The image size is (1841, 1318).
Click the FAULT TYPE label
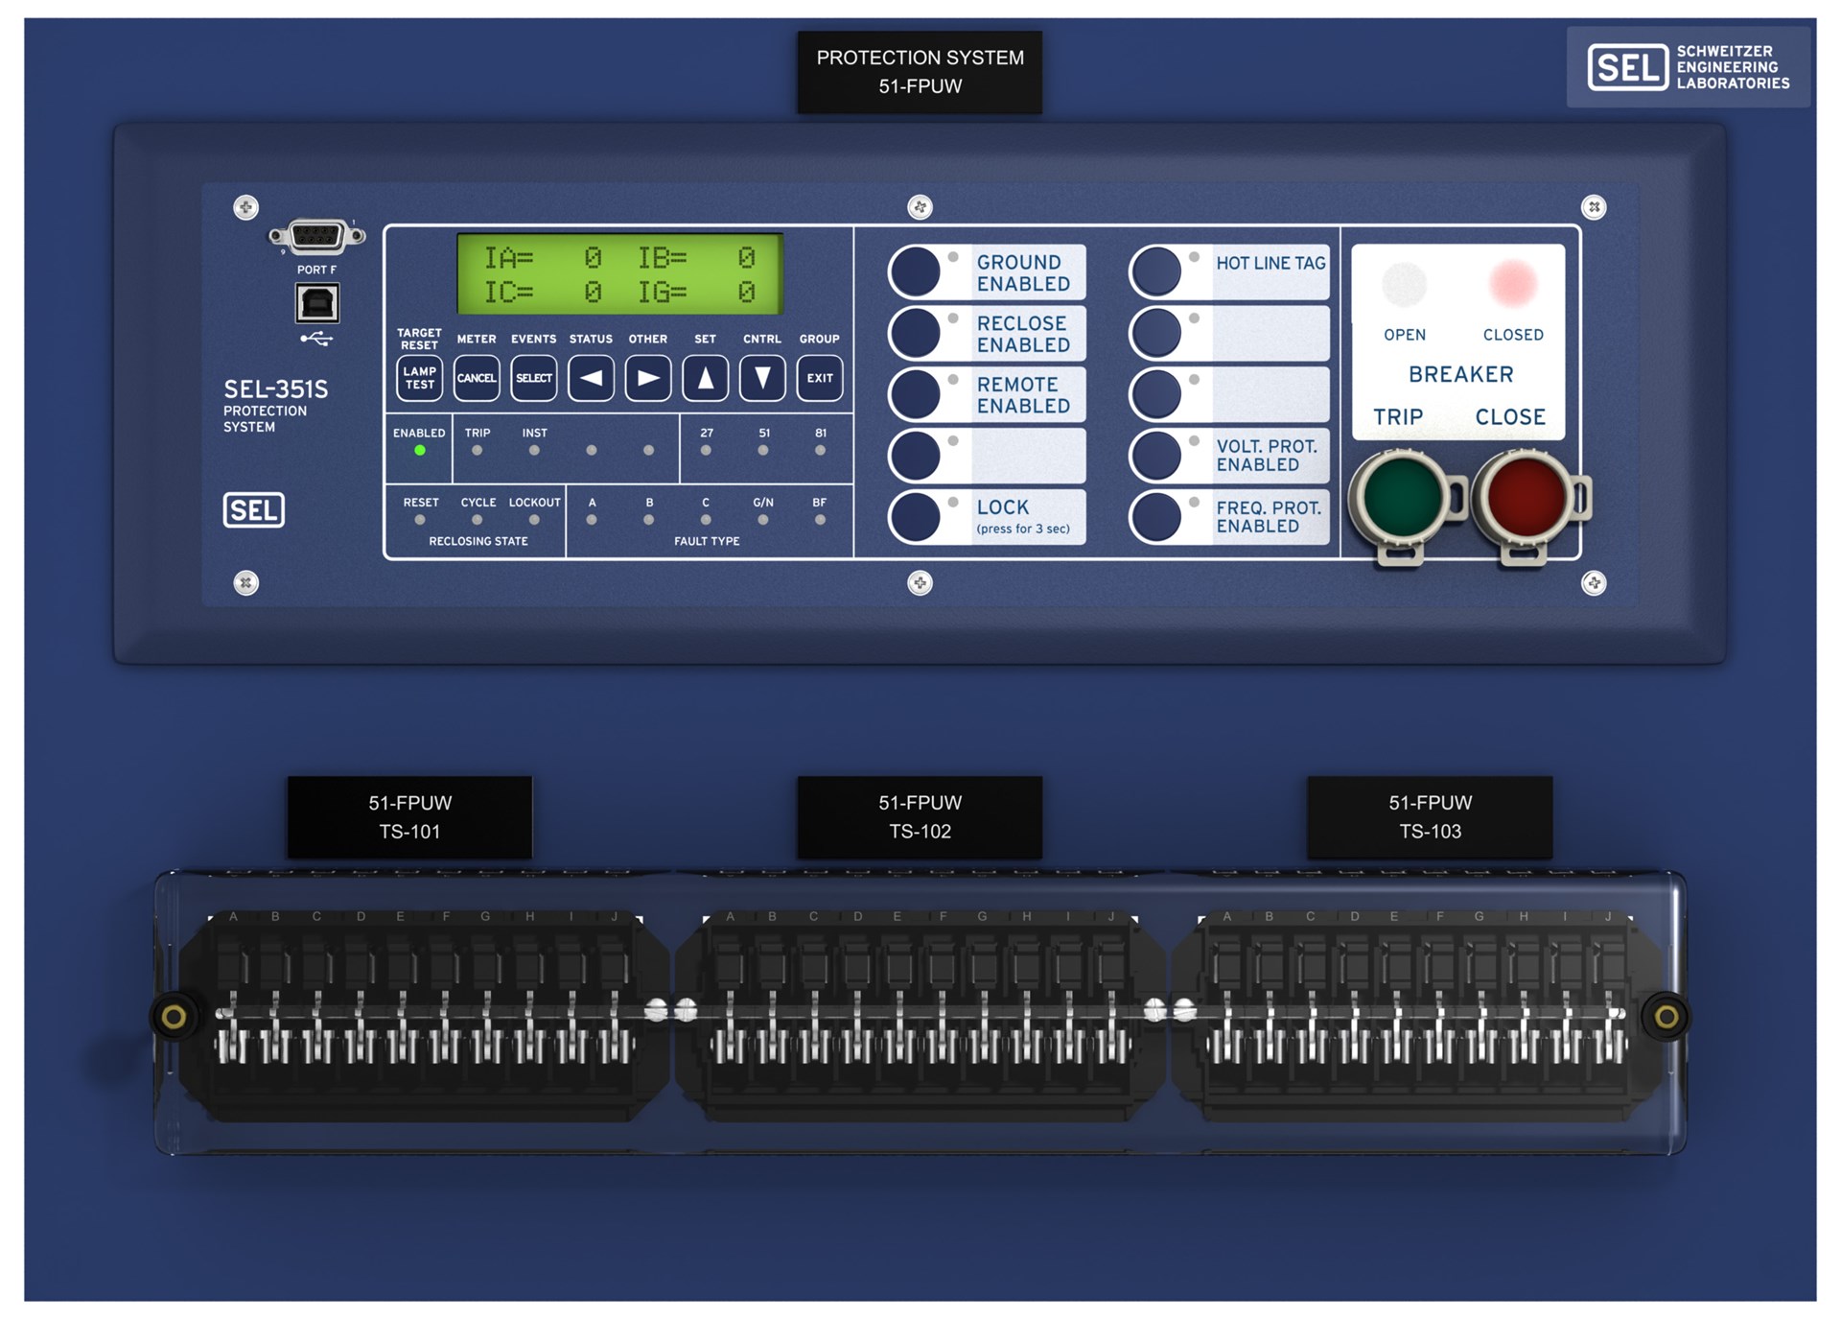(707, 541)
